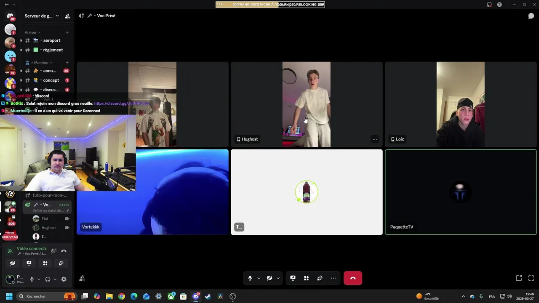Collapse the Arriver channel category
The height and width of the screenshot is (303, 539).
[x=32, y=32]
